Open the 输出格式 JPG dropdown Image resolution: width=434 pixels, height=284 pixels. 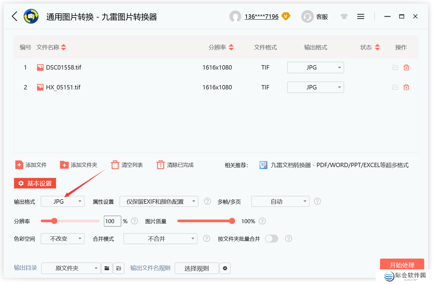pyautogui.click(x=62, y=201)
